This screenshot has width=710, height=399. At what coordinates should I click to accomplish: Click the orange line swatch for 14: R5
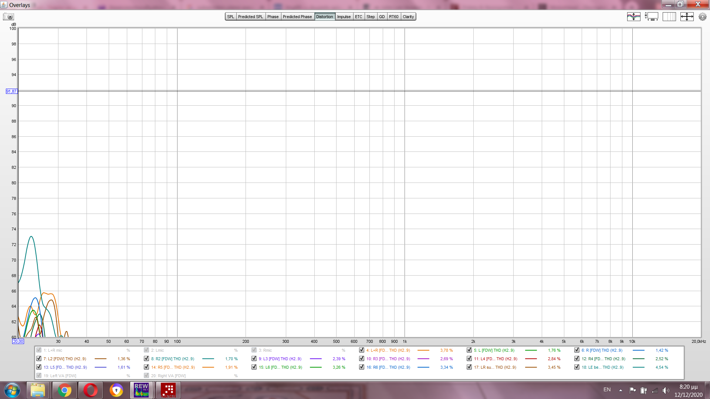click(x=208, y=367)
